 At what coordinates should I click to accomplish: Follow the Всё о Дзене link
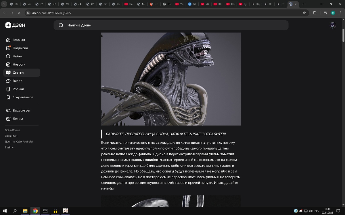[x=12, y=130]
